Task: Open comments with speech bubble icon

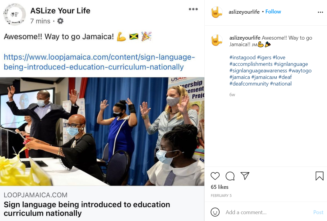Action: [x=230, y=176]
